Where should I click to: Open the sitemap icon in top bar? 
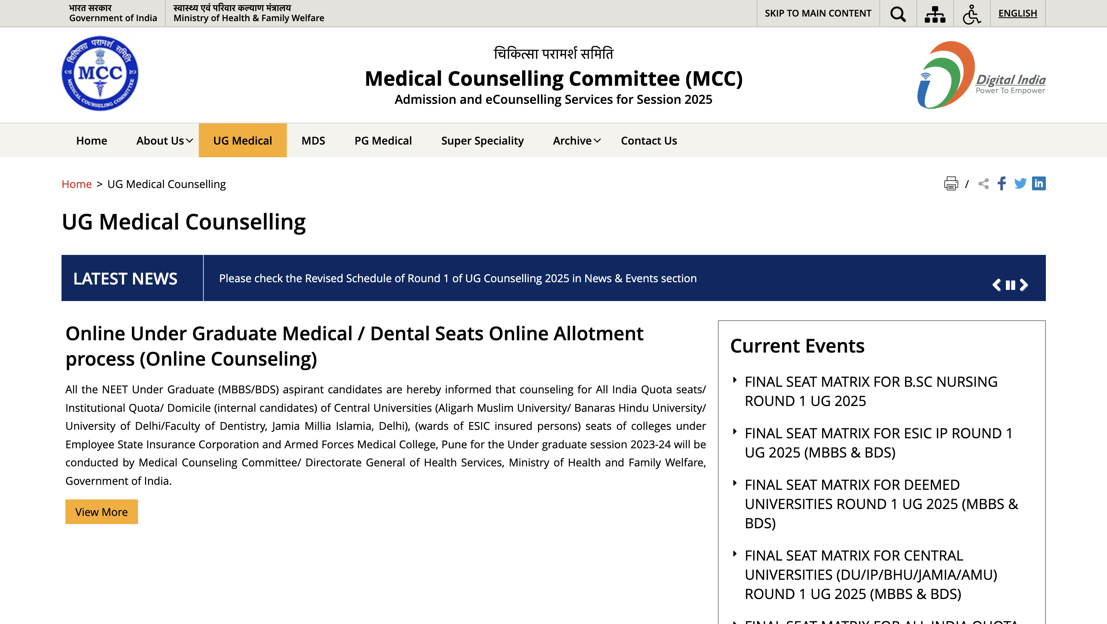pos(935,14)
